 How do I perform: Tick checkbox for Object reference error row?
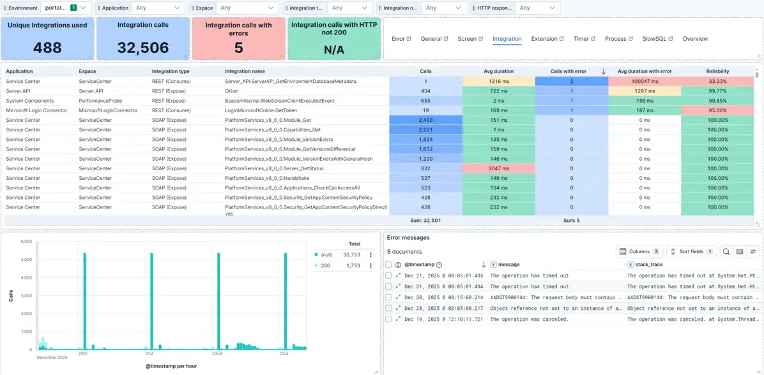[x=389, y=308]
